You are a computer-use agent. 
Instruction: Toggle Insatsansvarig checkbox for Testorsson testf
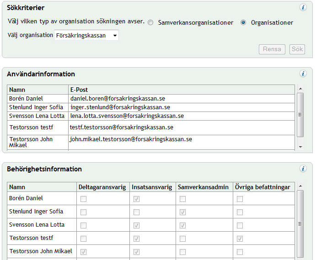click(136, 239)
